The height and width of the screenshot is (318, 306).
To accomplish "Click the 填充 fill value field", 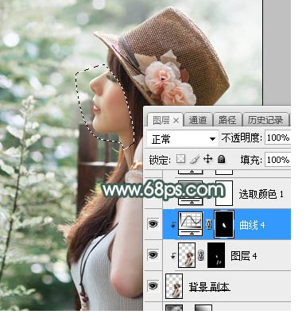I will point(278,160).
